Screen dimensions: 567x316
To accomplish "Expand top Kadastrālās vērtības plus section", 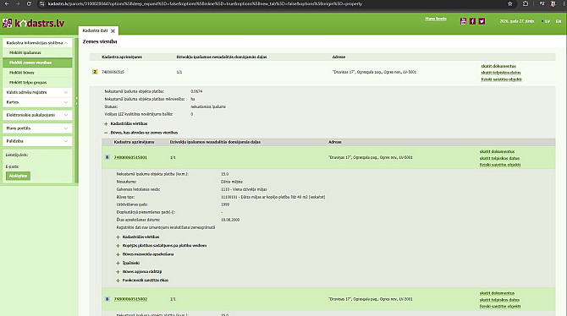I will (x=107, y=123).
